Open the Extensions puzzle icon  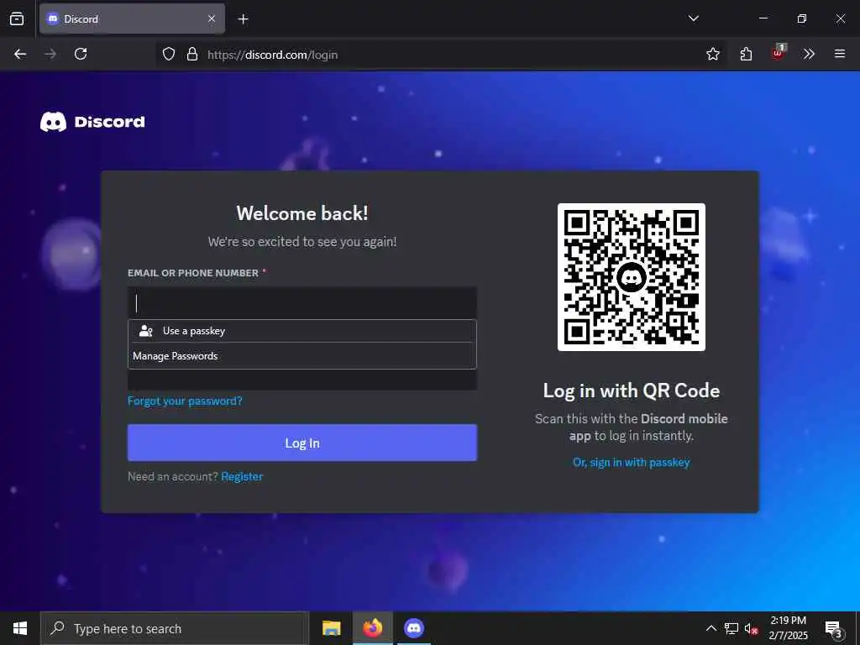pos(746,54)
